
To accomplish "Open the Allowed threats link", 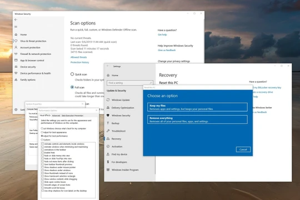I will (x=78, y=57).
